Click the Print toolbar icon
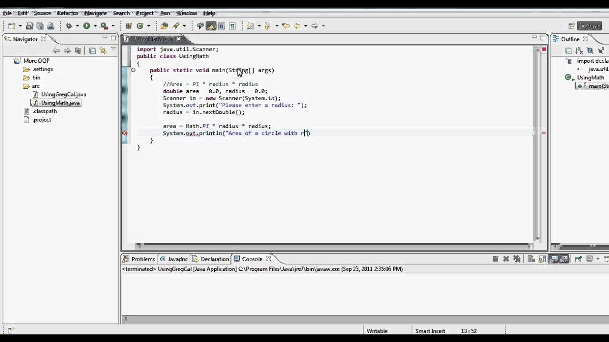This screenshot has width=609, height=342. click(50, 26)
